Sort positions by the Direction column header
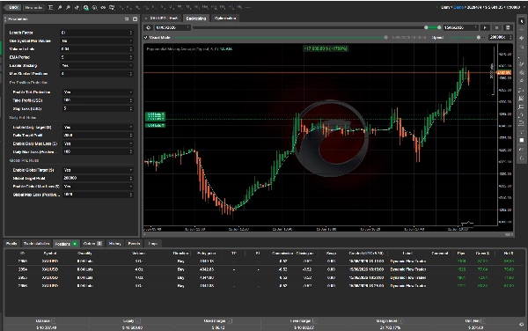This screenshot has width=528, height=331. click(x=180, y=254)
